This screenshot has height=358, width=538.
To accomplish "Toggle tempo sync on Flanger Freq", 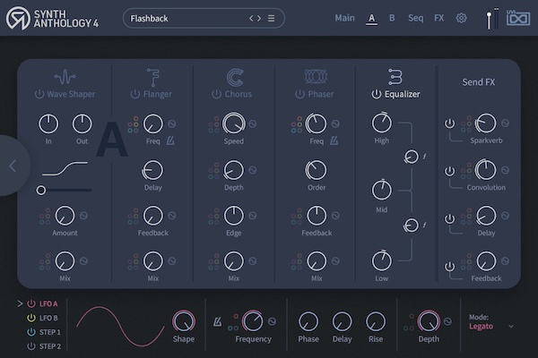I will pyautogui.click(x=170, y=141).
